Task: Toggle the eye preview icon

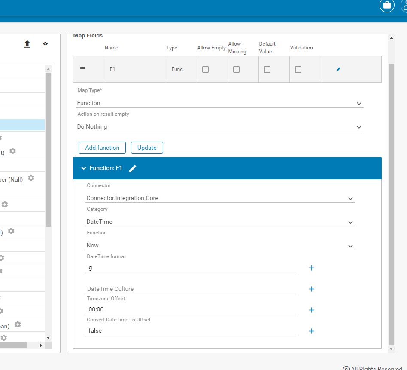Action: click(x=45, y=44)
